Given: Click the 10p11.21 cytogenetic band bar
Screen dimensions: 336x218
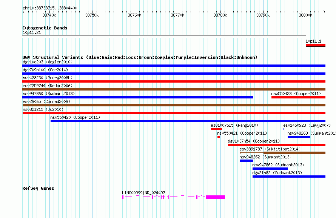Looking at the screenshot, I should [x=164, y=37].
